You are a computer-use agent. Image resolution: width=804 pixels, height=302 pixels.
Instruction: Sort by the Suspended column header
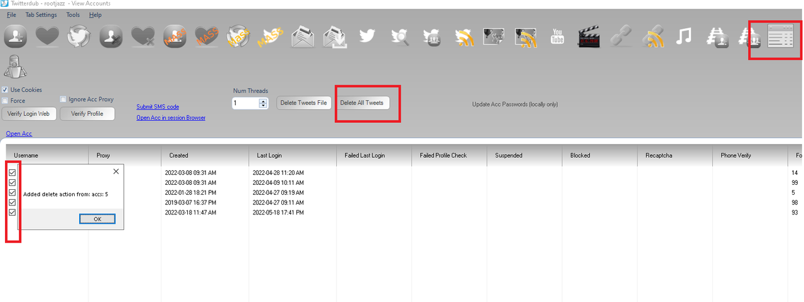pyautogui.click(x=524, y=155)
